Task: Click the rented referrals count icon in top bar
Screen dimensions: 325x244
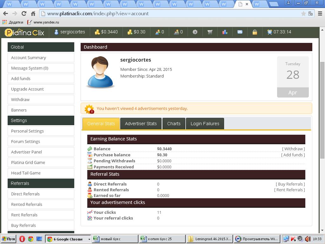Action: [176, 32]
